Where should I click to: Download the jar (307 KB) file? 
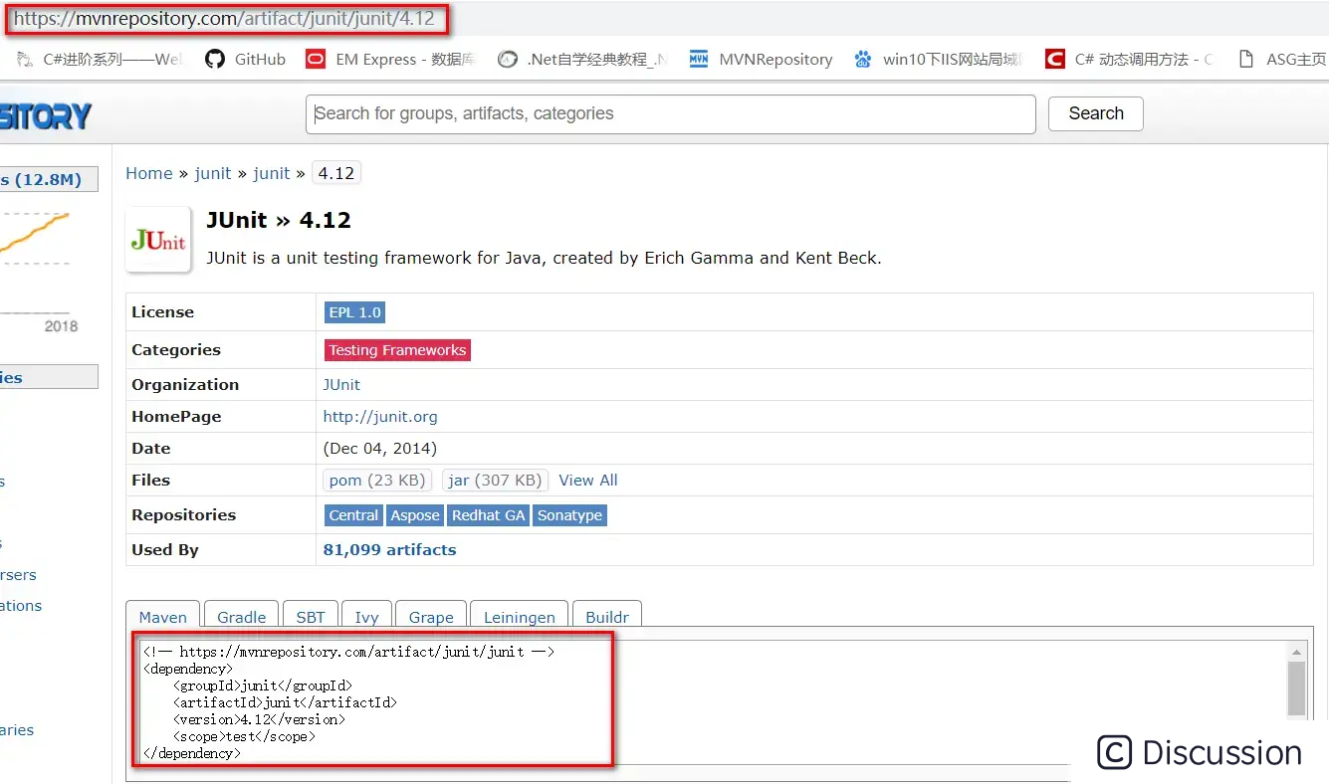click(x=495, y=481)
